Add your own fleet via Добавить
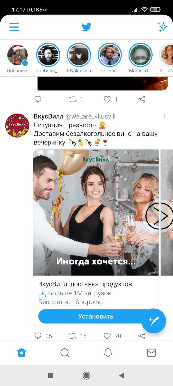Image resolution: width=173 pixels, height=386 pixels. tap(17, 59)
